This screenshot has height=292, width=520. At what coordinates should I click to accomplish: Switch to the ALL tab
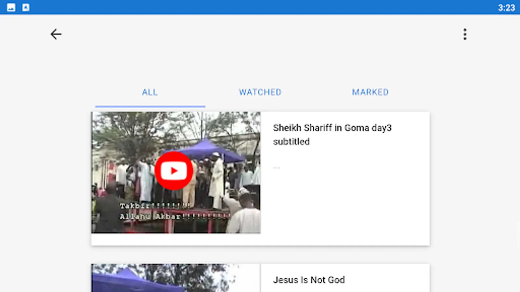(150, 92)
